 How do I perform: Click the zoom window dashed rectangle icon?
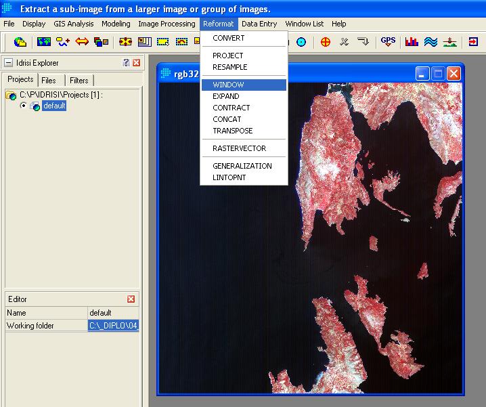point(163,41)
